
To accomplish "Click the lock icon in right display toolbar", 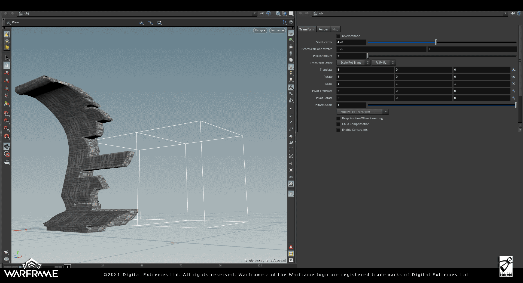I will pos(291,47).
